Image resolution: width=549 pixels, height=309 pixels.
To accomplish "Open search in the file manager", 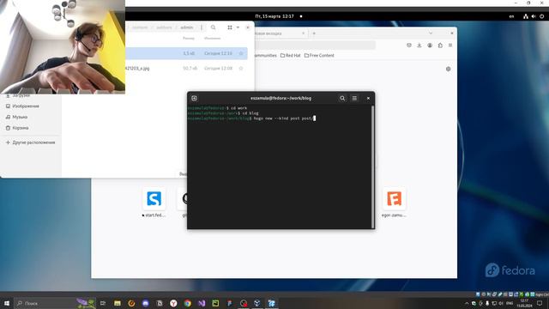I will [x=213, y=27].
